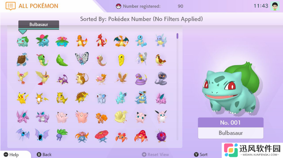Select the Charizard icon in the grid
This screenshot has height=158, width=283.
pyautogui.click(x=121, y=41)
